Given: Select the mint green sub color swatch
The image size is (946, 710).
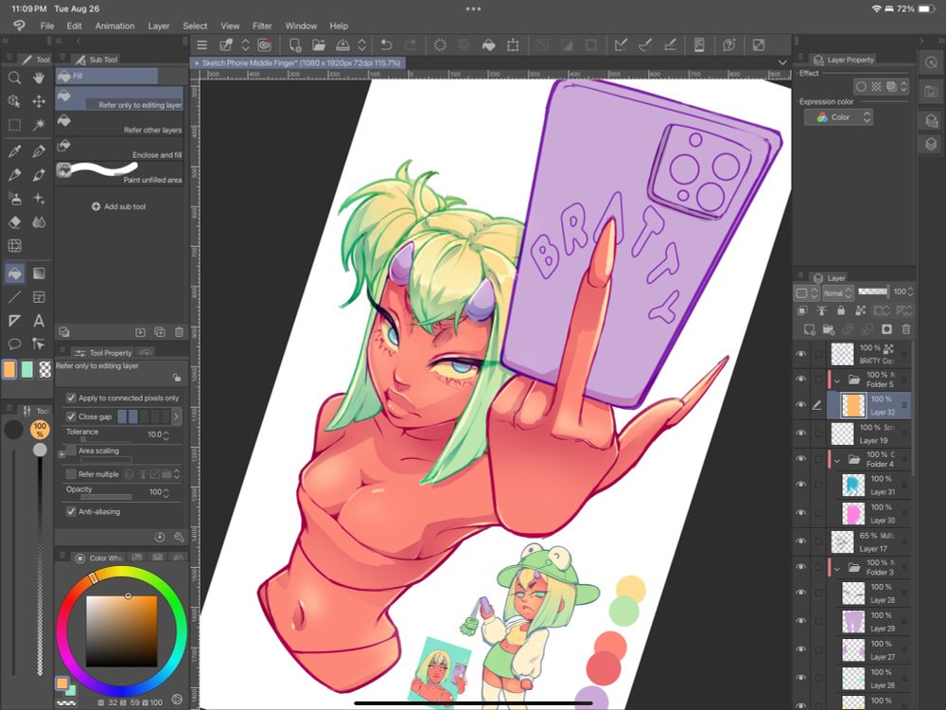Looking at the screenshot, I should 27,369.
